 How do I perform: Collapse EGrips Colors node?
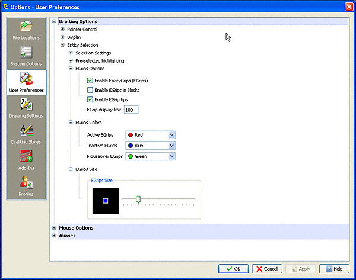tap(71, 123)
